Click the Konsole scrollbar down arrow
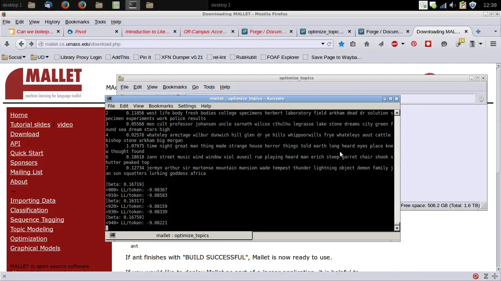This screenshot has height=281, width=501. [397, 228]
